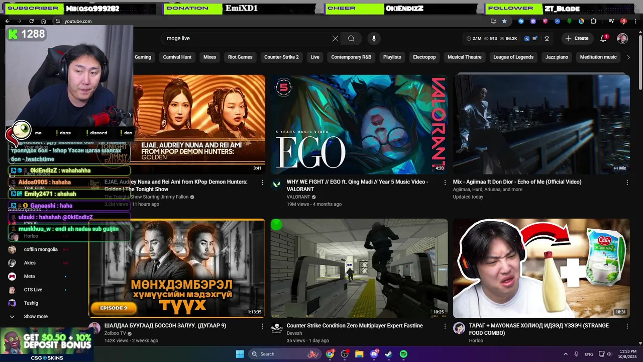The width and height of the screenshot is (643, 362).
Task: Open the Extensions puzzle icon
Action: 593,21
